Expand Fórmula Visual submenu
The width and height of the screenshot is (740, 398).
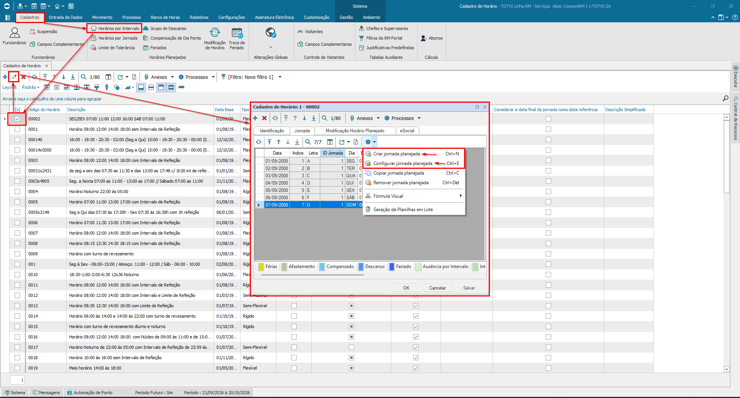point(414,196)
